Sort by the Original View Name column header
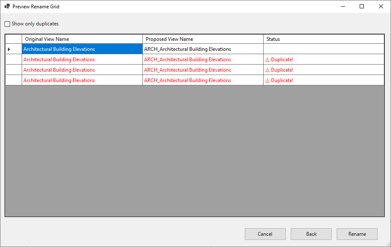This screenshot has width=391, height=247. [x=82, y=39]
